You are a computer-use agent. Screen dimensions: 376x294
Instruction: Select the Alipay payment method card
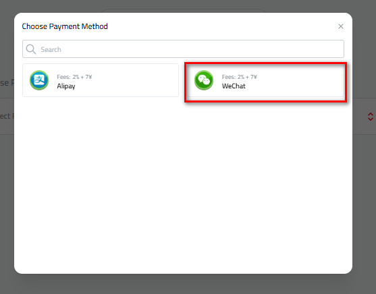click(101, 80)
